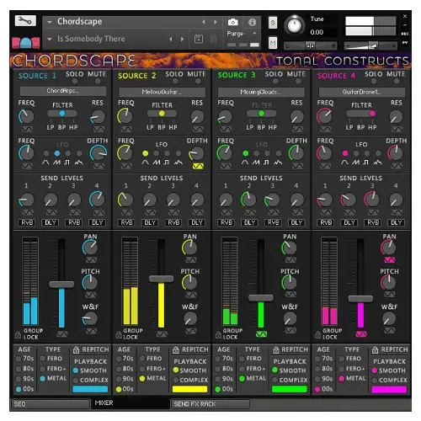Choose COMPLEX playback for Source 3

point(275,380)
